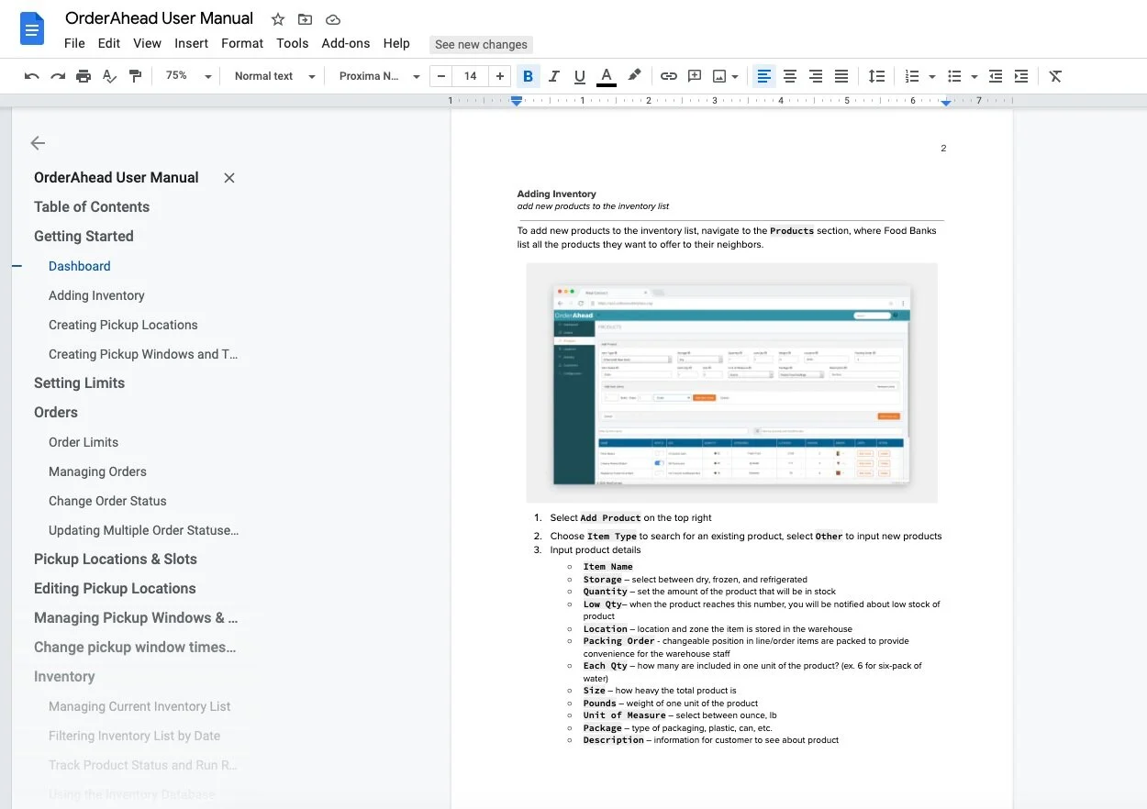The height and width of the screenshot is (809, 1147).
Task: Click the left indent marker on ruler
Action: 517,101
